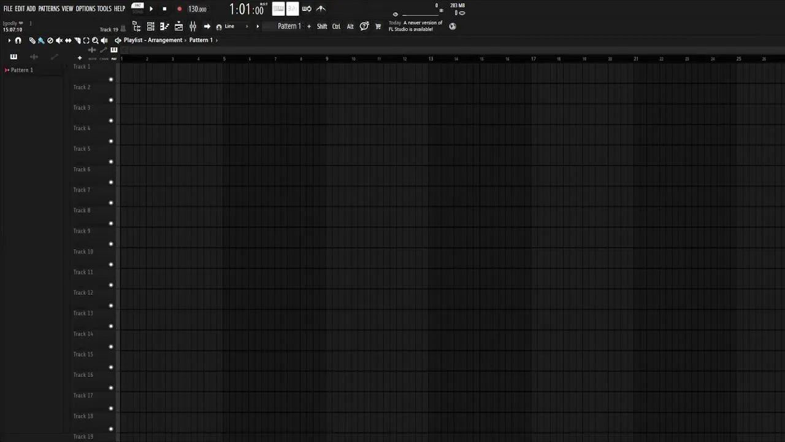The height and width of the screenshot is (442, 785).
Task: Select the Draw pencil tool
Action: click(x=32, y=41)
